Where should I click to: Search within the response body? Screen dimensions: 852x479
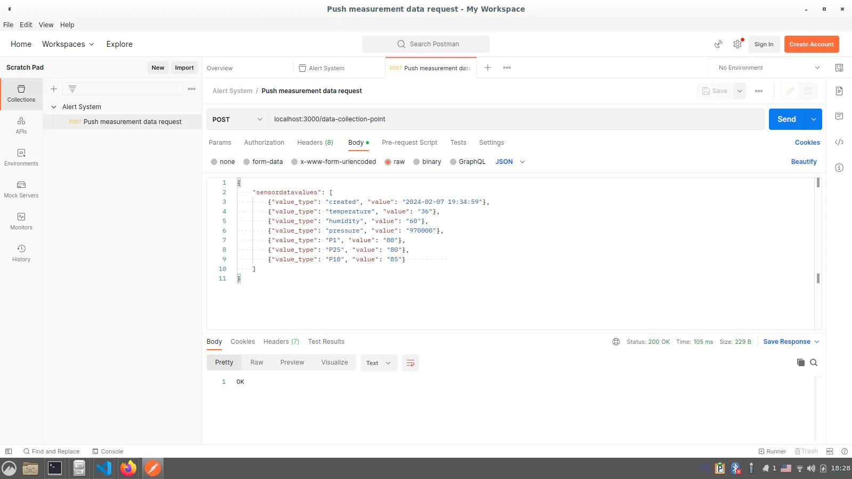click(x=814, y=362)
